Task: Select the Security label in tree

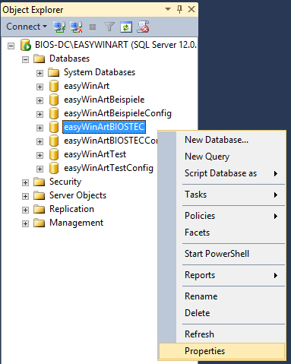Action: 65,182
